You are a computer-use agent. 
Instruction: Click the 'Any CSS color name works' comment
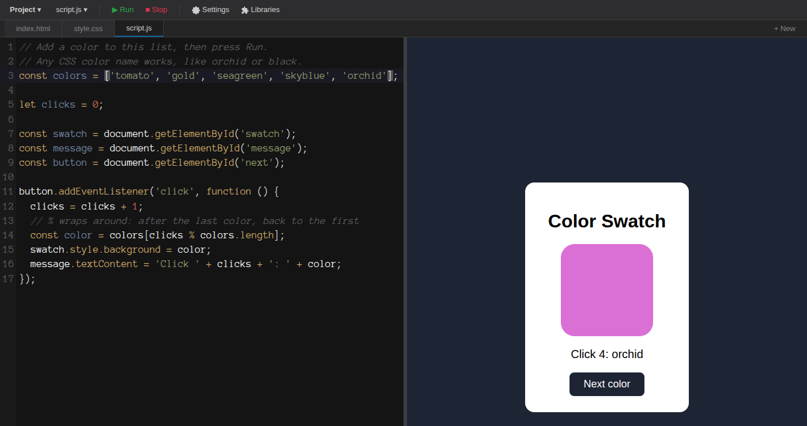[160, 61]
